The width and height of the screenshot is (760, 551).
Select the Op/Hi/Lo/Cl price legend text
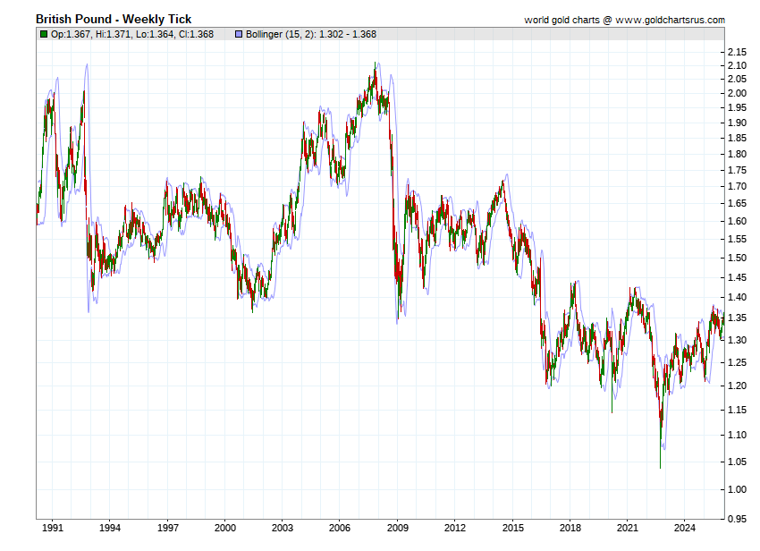(x=131, y=34)
